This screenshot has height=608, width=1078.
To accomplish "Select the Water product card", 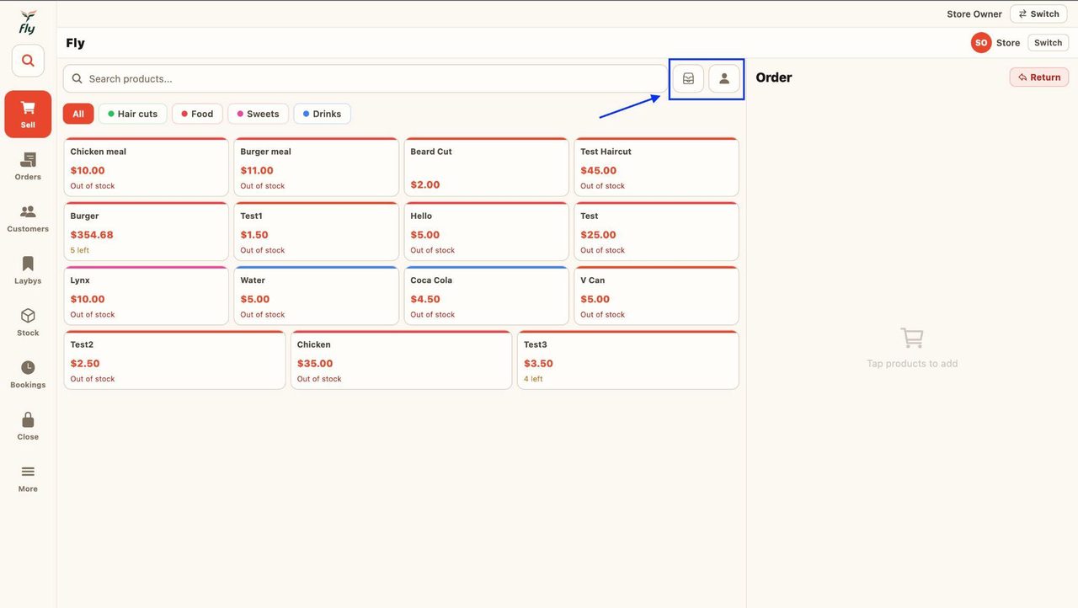I will (317, 296).
